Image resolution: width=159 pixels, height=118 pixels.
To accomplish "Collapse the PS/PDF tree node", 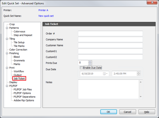I will [7, 86].
